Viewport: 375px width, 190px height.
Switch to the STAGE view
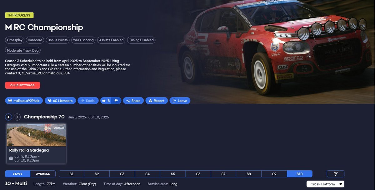[x=18, y=174]
